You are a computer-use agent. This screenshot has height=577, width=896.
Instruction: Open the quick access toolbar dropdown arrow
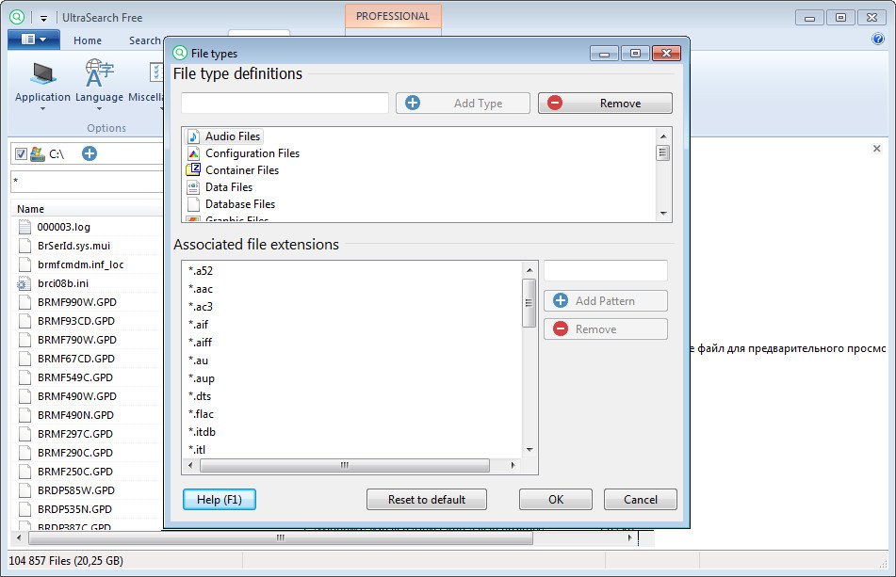43,18
